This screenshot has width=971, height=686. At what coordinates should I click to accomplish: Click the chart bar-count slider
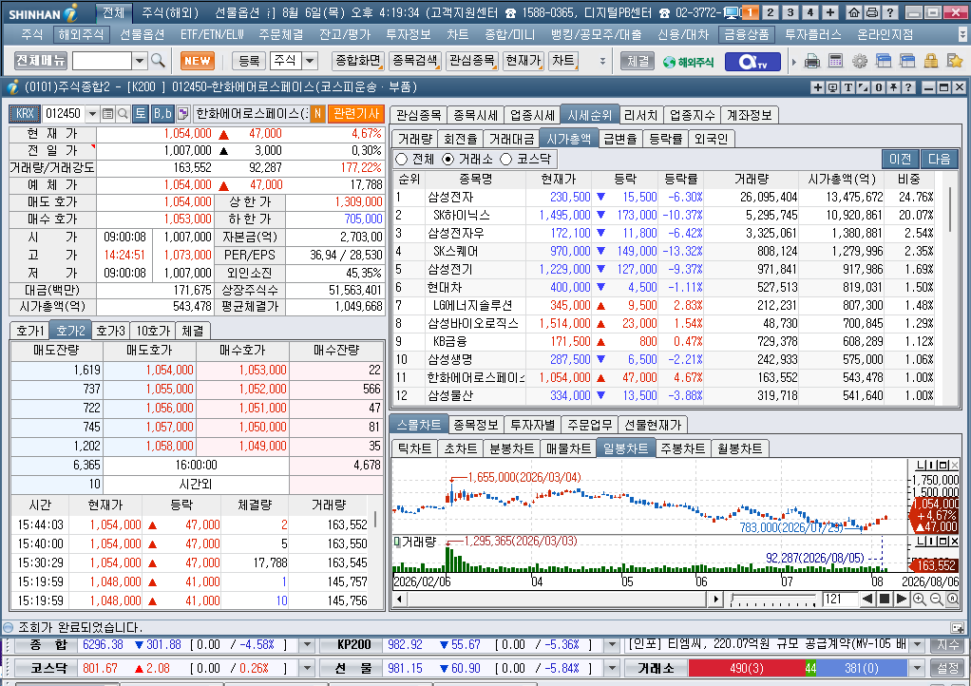point(773,600)
